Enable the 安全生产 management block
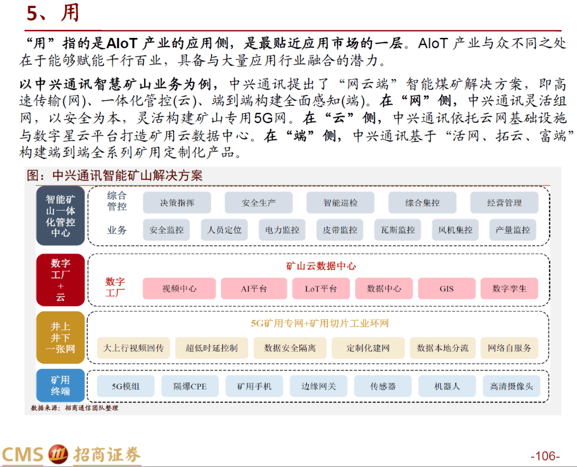The image size is (577, 467). [259, 203]
